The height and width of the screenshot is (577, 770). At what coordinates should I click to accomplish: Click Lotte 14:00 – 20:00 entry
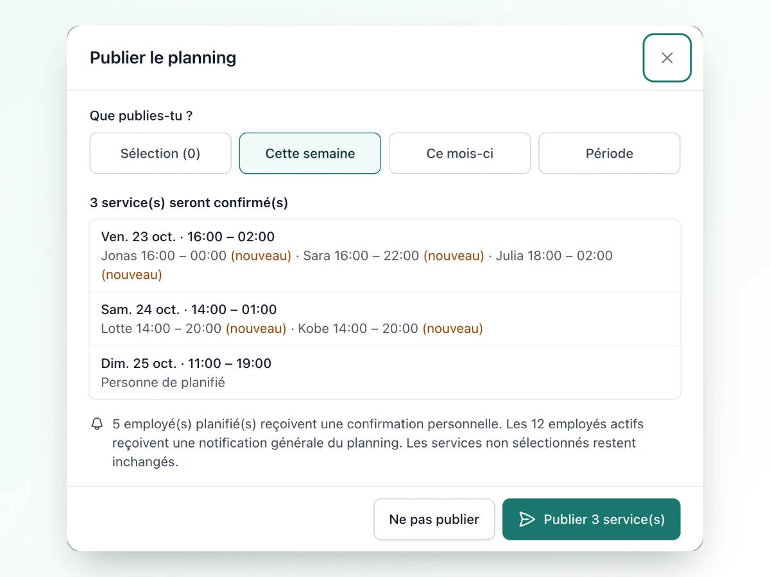pyautogui.click(x=162, y=329)
